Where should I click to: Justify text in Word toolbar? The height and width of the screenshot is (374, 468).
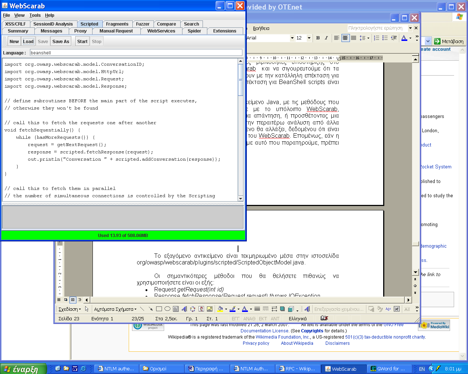tap(354, 38)
